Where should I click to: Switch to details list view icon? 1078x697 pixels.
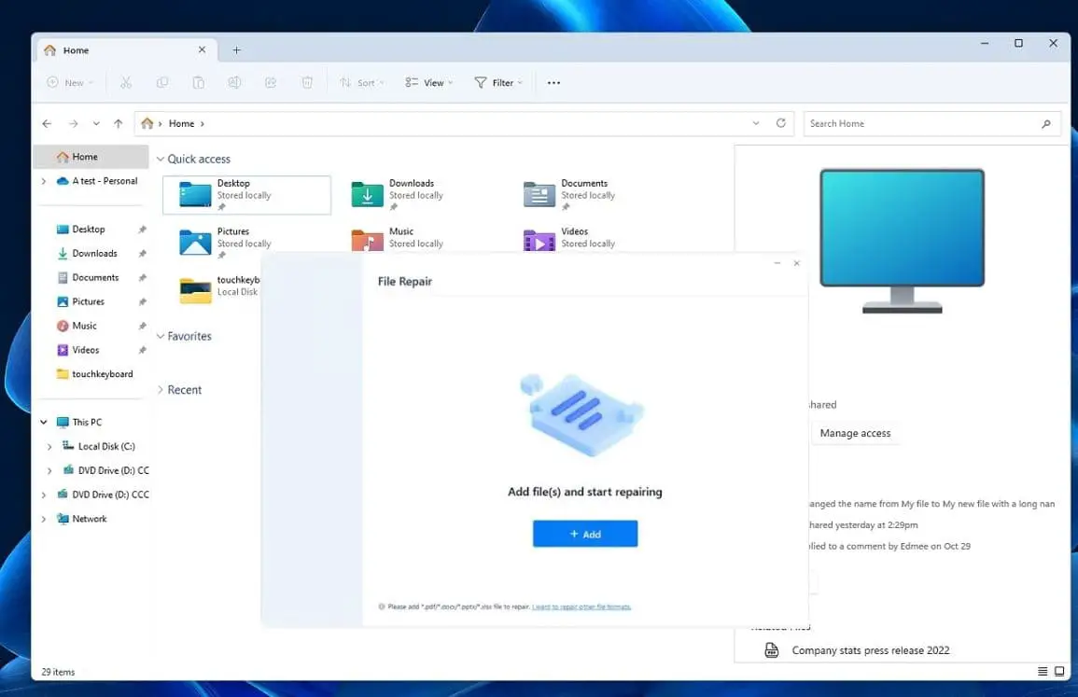point(1043,671)
